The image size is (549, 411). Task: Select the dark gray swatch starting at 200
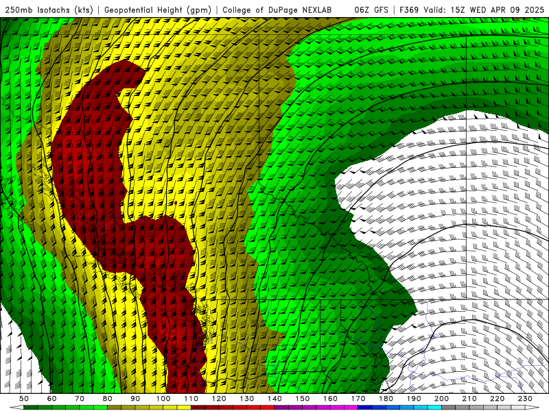tap(449, 408)
